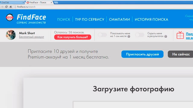Dismiss banner with 'Не сейчас'
193x108 pixels.
click(180, 54)
